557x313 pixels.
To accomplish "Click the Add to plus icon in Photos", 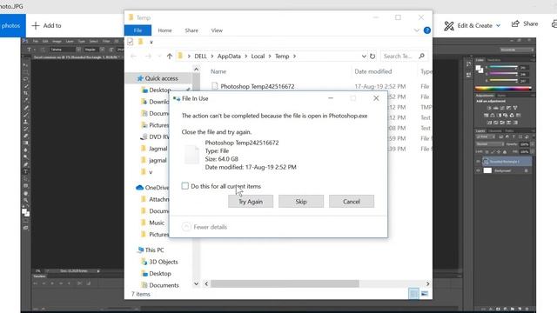I will click(x=36, y=25).
